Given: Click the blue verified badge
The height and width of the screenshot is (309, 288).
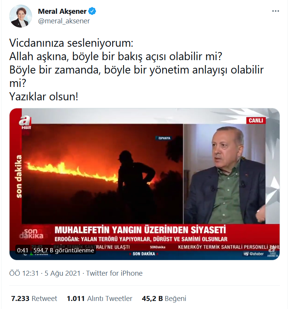Looking at the screenshot, I should (92, 11).
